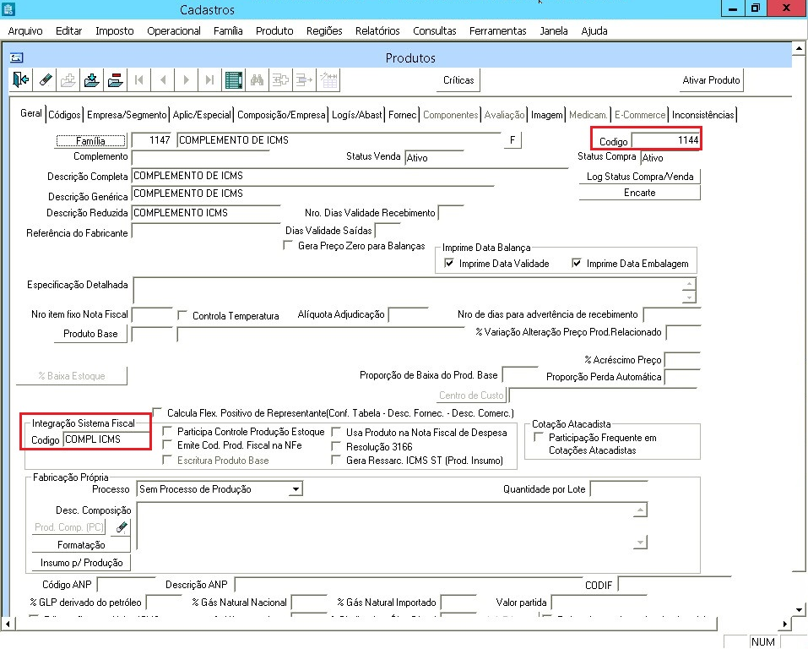Enable Emite Cod. Prod. Fiscal na NFe

click(167, 444)
